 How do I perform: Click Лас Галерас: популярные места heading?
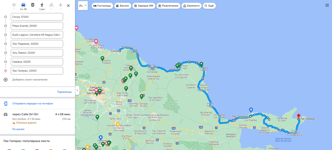26,141
